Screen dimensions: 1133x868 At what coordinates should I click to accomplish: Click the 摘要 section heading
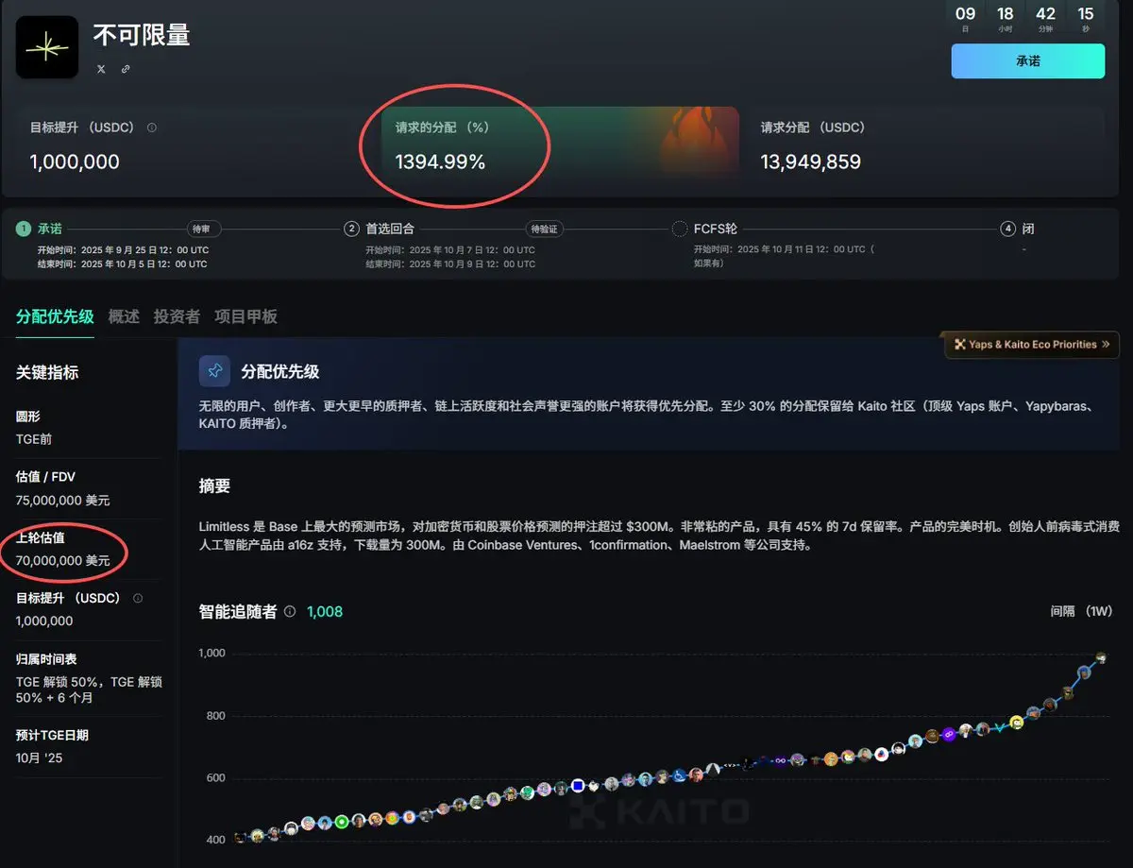[214, 486]
